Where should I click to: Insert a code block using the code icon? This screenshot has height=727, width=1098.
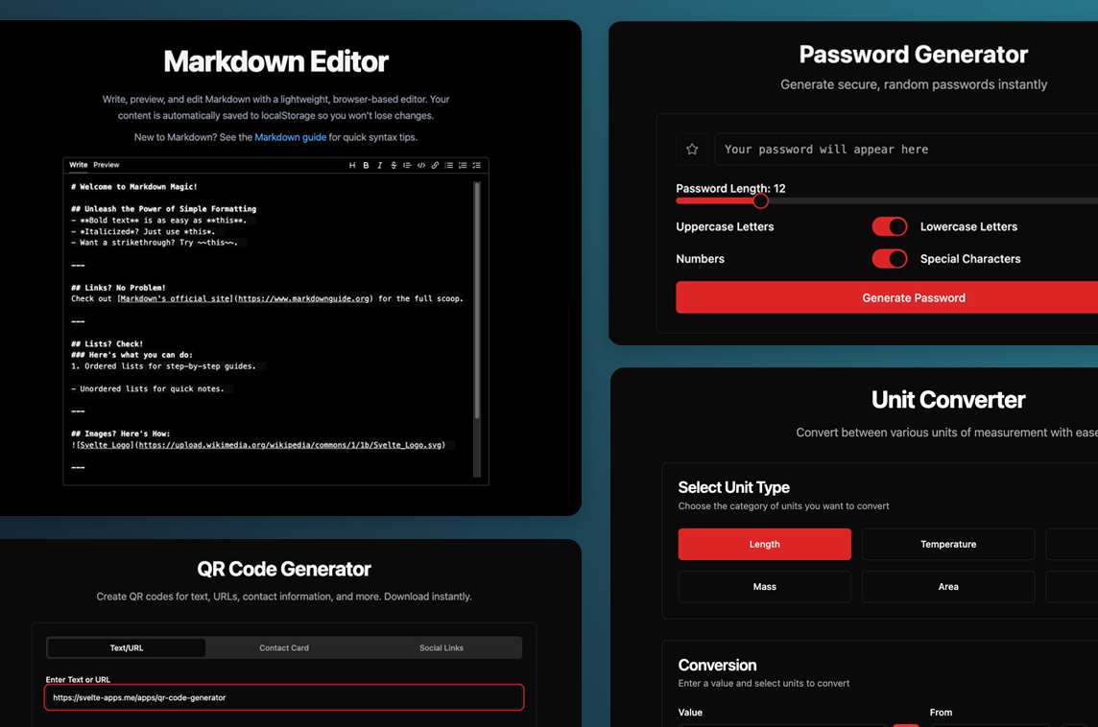[x=421, y=166]
